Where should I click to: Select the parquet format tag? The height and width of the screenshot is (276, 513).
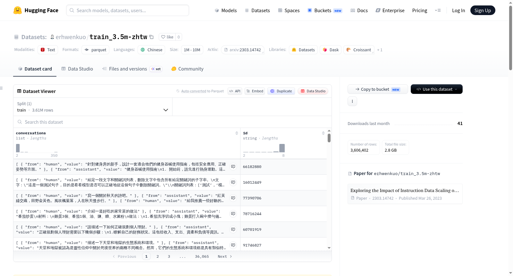[x=96, y=50]
